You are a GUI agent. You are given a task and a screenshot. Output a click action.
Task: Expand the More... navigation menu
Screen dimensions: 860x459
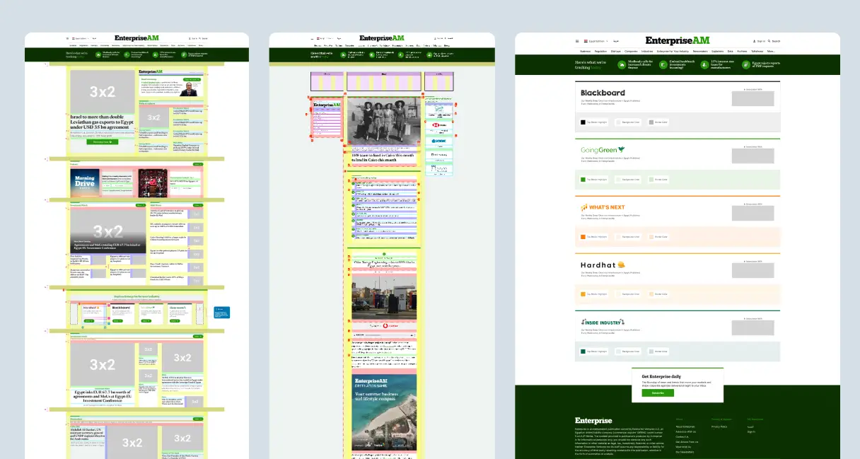[x=769, y=52]
